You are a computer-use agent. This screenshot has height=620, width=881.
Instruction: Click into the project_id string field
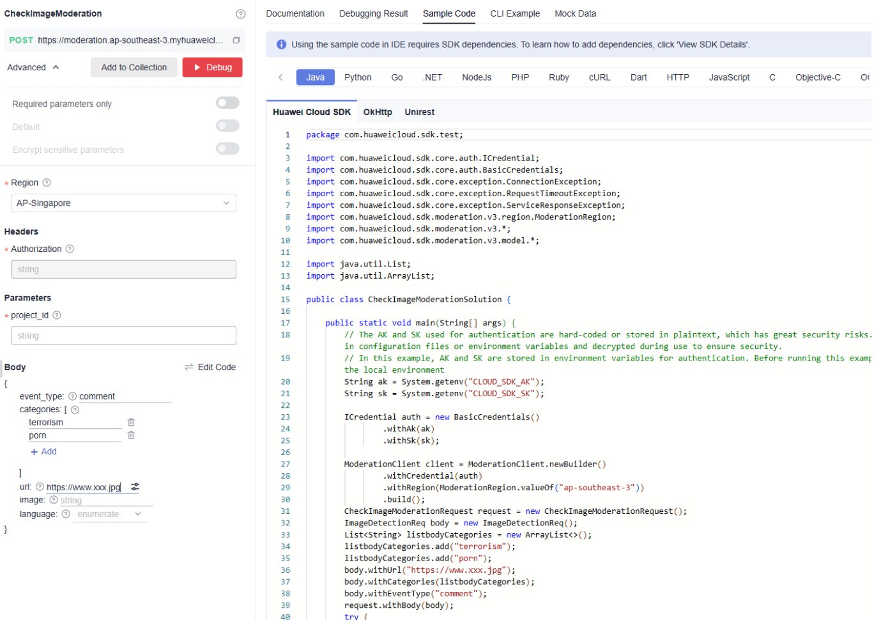123,336
